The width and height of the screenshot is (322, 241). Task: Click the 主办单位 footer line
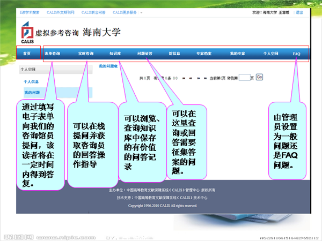(x=162, y=190)
